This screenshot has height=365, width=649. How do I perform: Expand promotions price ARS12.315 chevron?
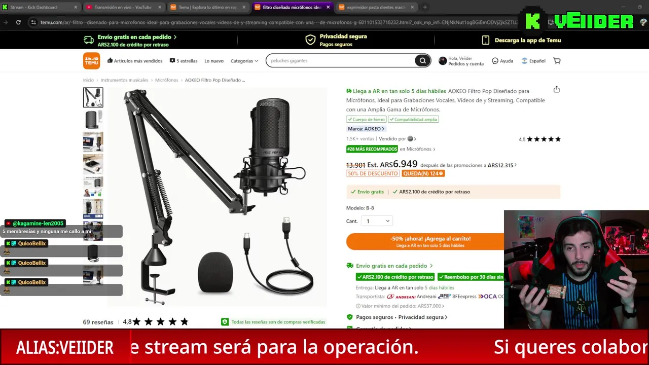[x=516, y=165]
